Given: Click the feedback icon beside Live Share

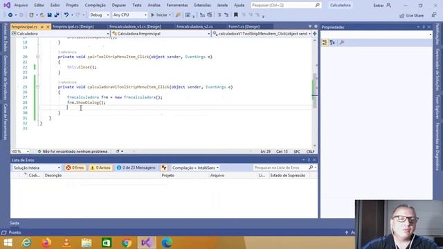Looking at the screenshot, I should point(434,15).
